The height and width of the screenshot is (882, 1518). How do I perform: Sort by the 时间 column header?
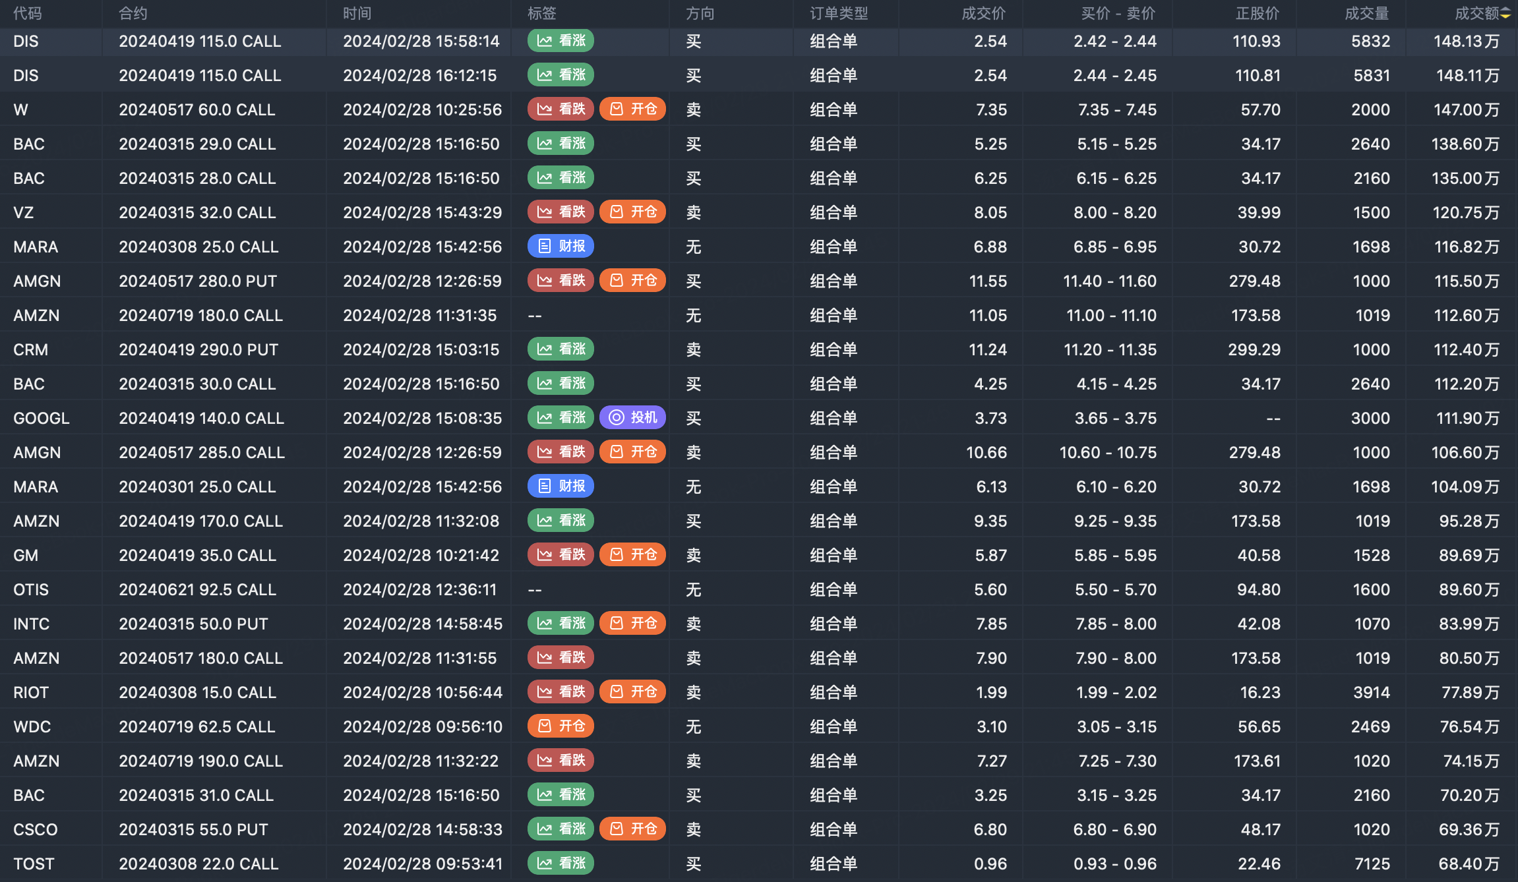click(357, 14)
